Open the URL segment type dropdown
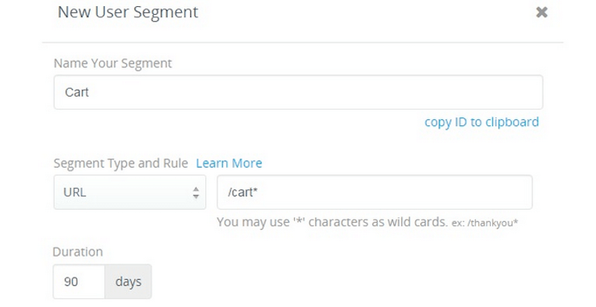The width and height of the screenshot is (596, 307). pos(129,193)
